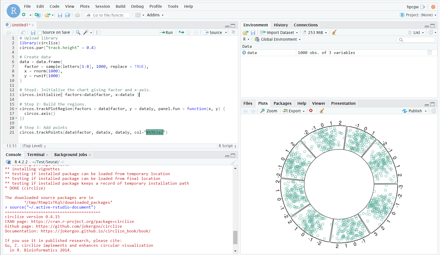This screenshot has height=255, width=440.
Task: Click the compile report notebook icon
Action: [x=98, y=32]
